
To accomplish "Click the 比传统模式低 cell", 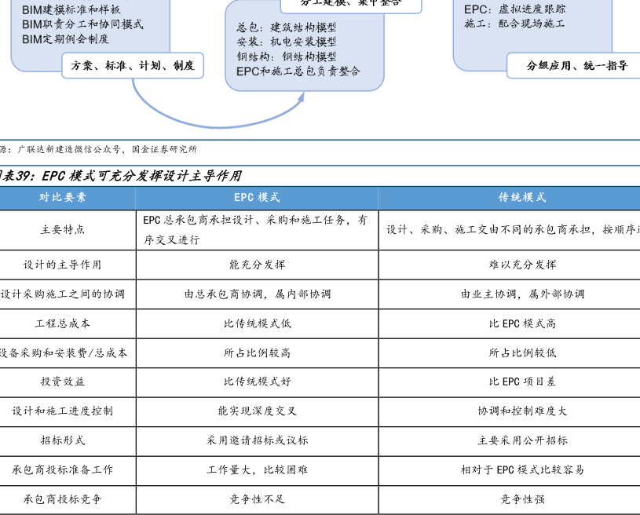I will (x=257, y=323).
